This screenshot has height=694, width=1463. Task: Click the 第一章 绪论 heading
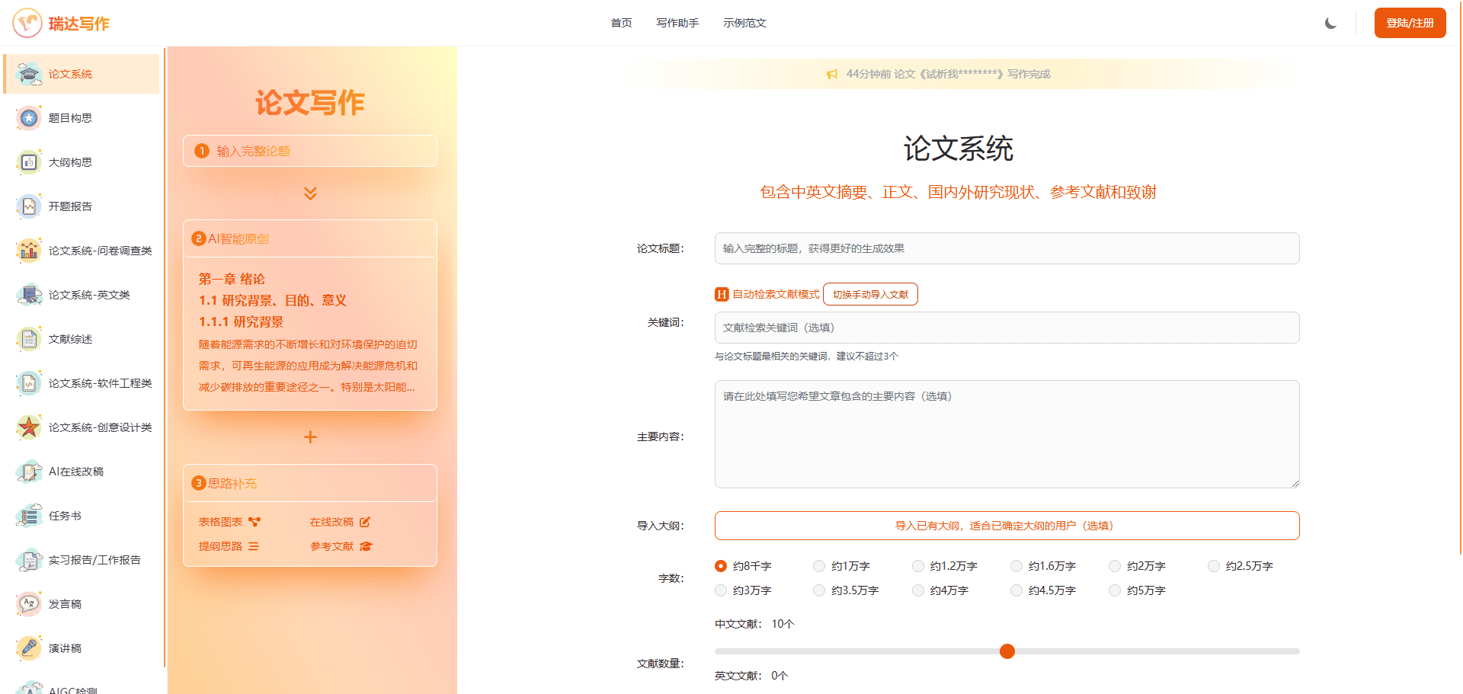[232, 279]
